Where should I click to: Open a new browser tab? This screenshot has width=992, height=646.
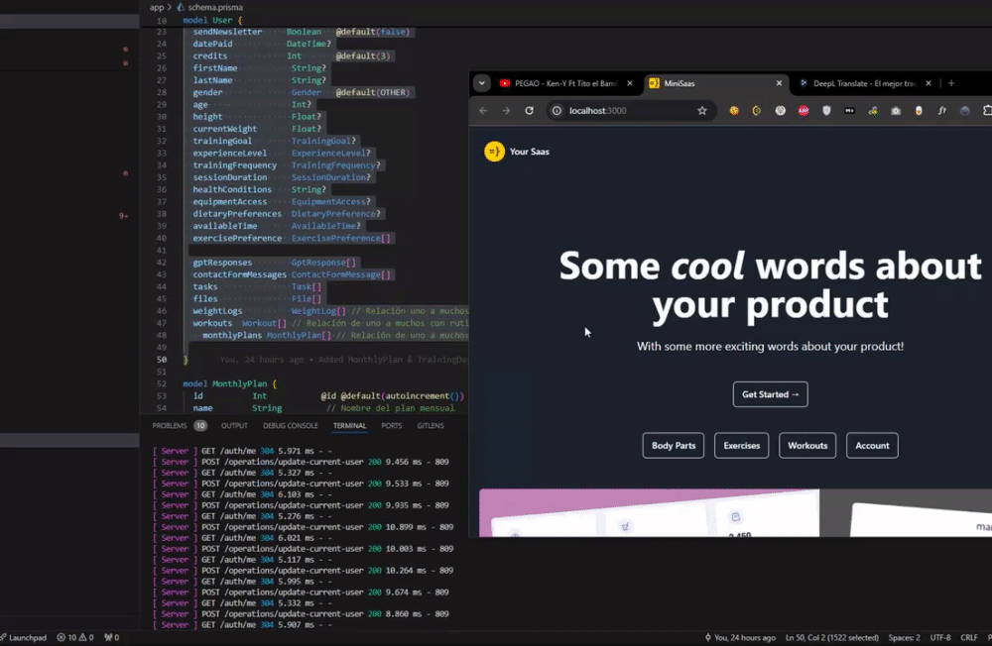point(951,83)
